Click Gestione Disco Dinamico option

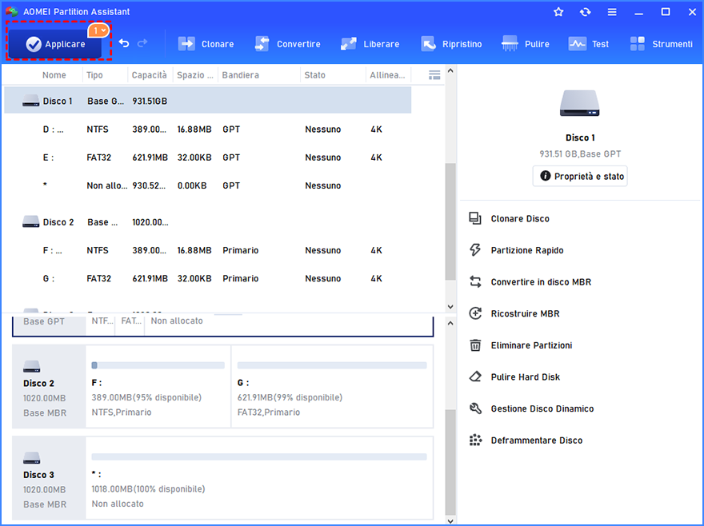click(x=542, y=408)
